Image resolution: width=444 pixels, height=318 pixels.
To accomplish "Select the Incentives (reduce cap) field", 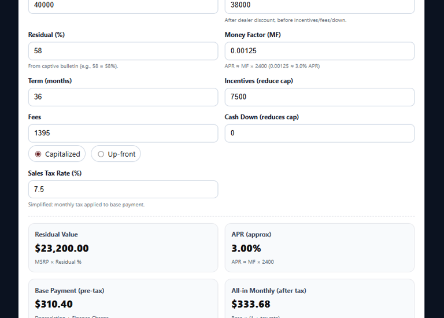I will pyautogui.click(x=319, y=97).
